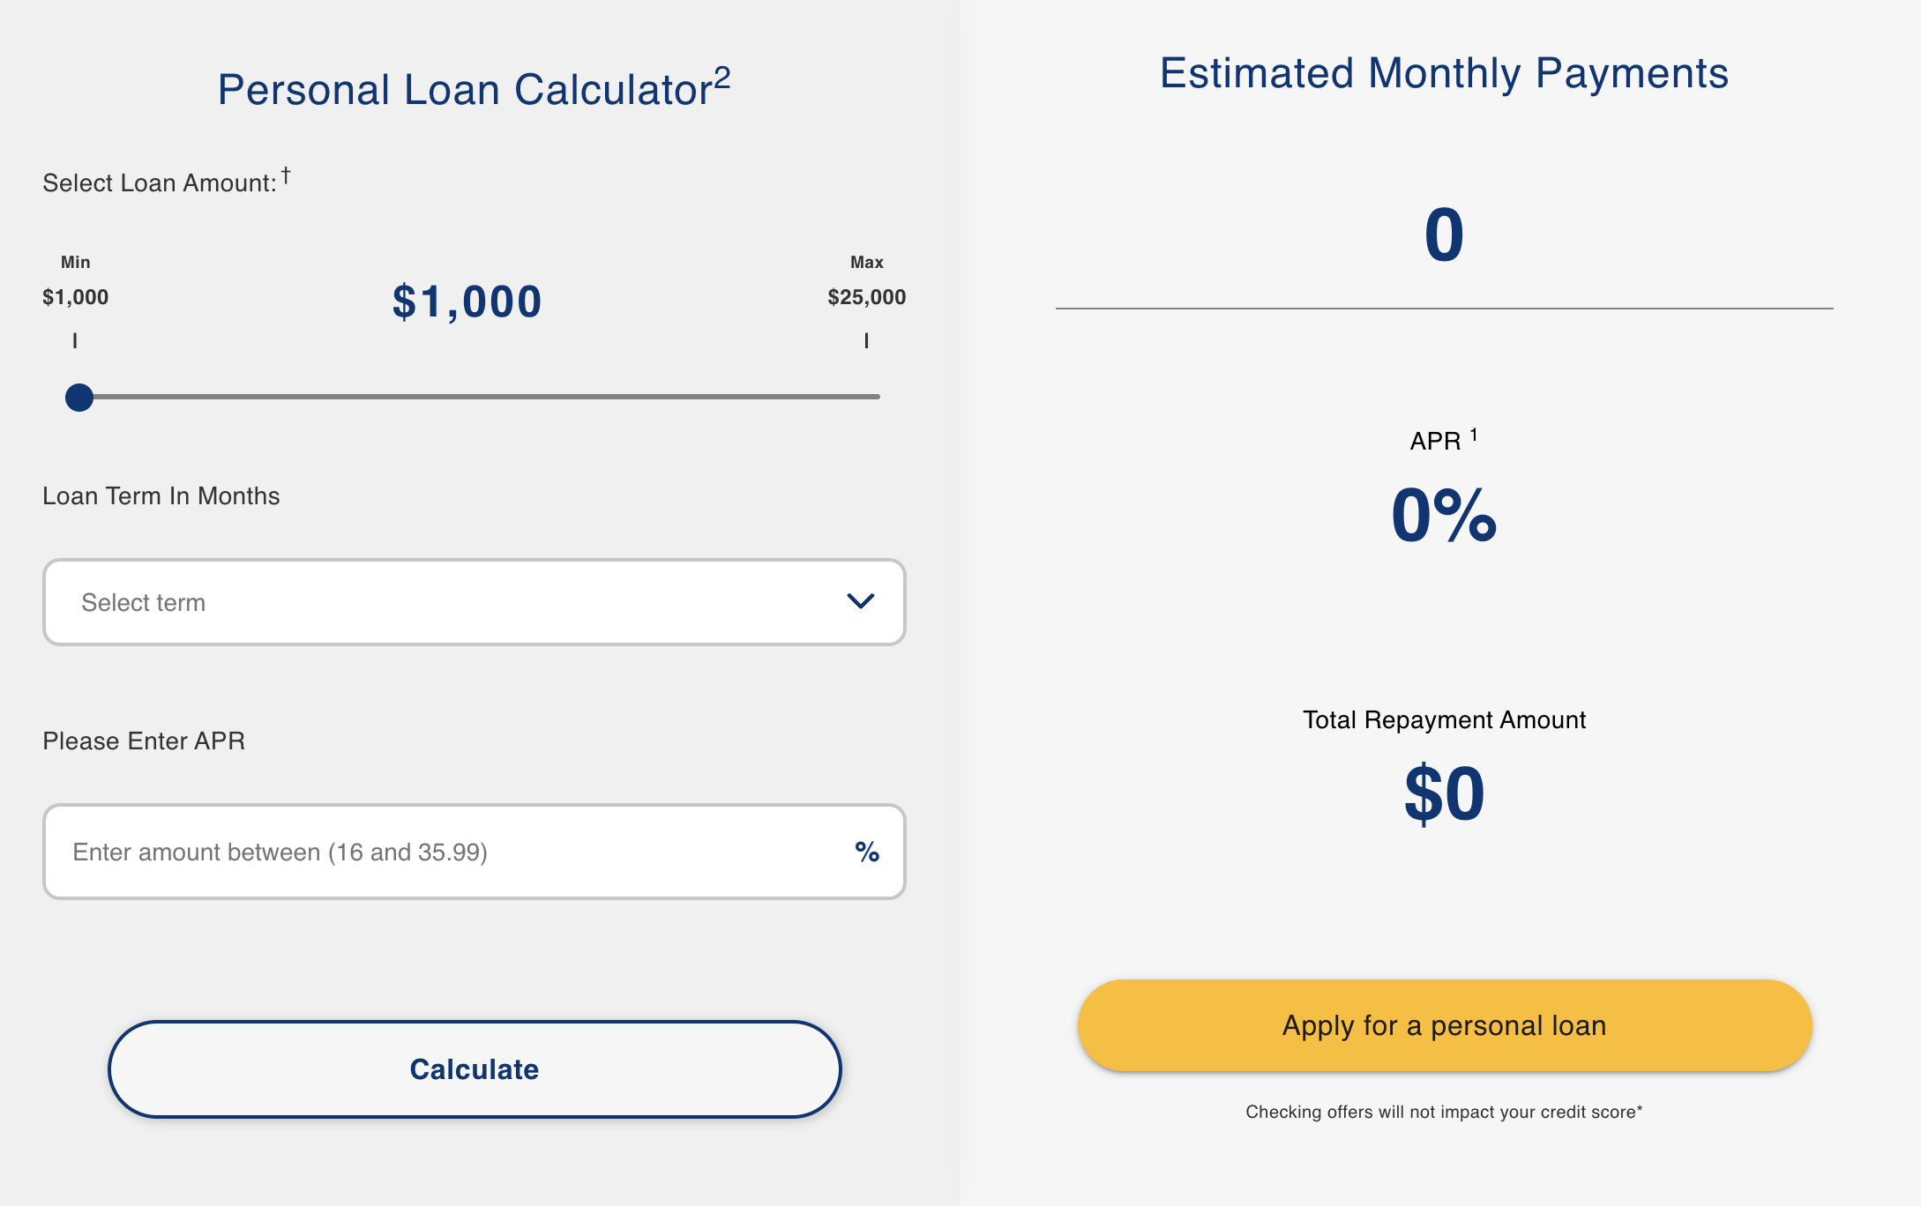Click the Loan Term In Months label
The image size is (1921, 1206).
161,496
